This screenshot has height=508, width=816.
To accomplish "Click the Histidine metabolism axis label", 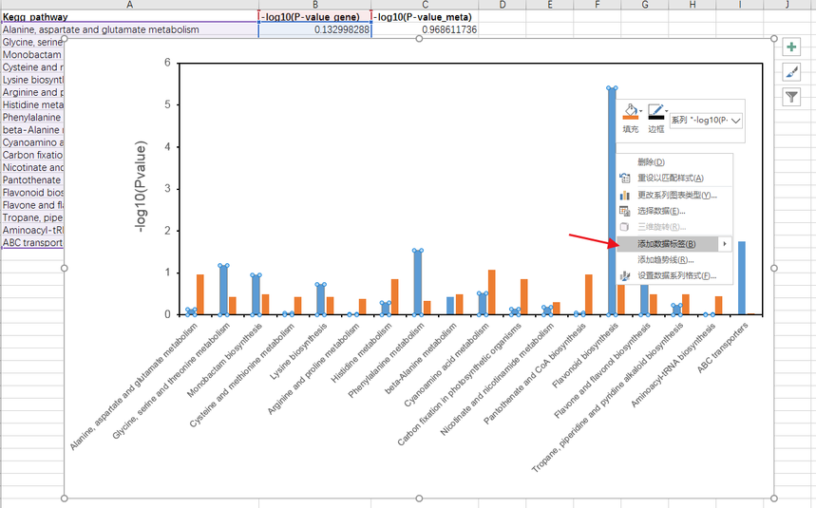I will (x=361, y=353).
